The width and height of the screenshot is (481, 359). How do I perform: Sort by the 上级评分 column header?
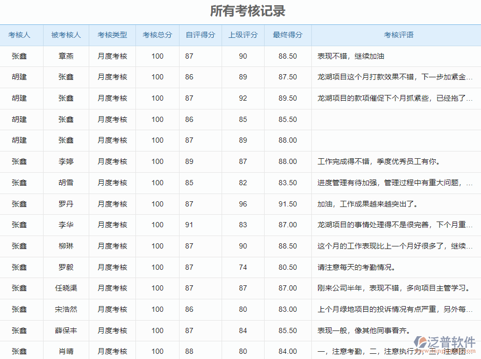point(242,35)
